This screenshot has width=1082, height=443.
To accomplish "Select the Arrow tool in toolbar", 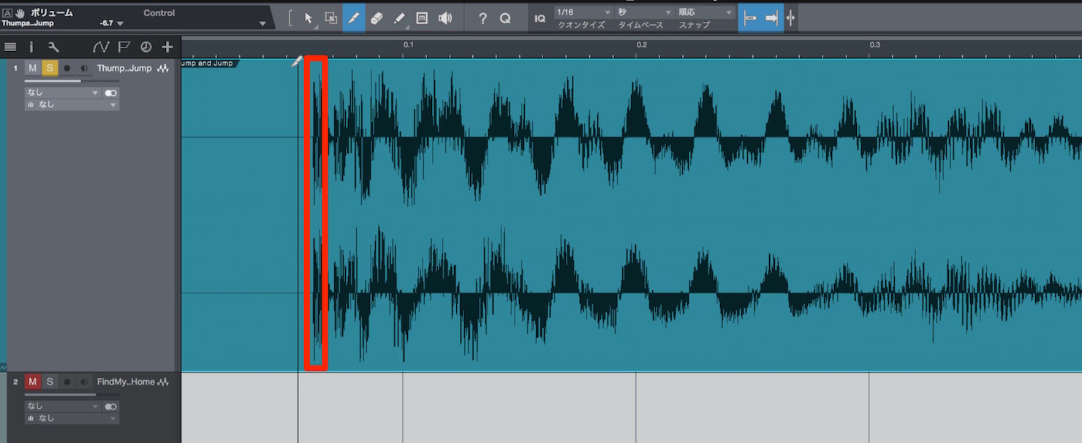I will pos(309,18).
